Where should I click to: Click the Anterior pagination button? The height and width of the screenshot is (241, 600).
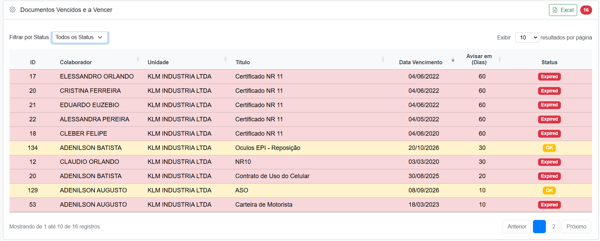pyautogui.click(x=517, y=226)
